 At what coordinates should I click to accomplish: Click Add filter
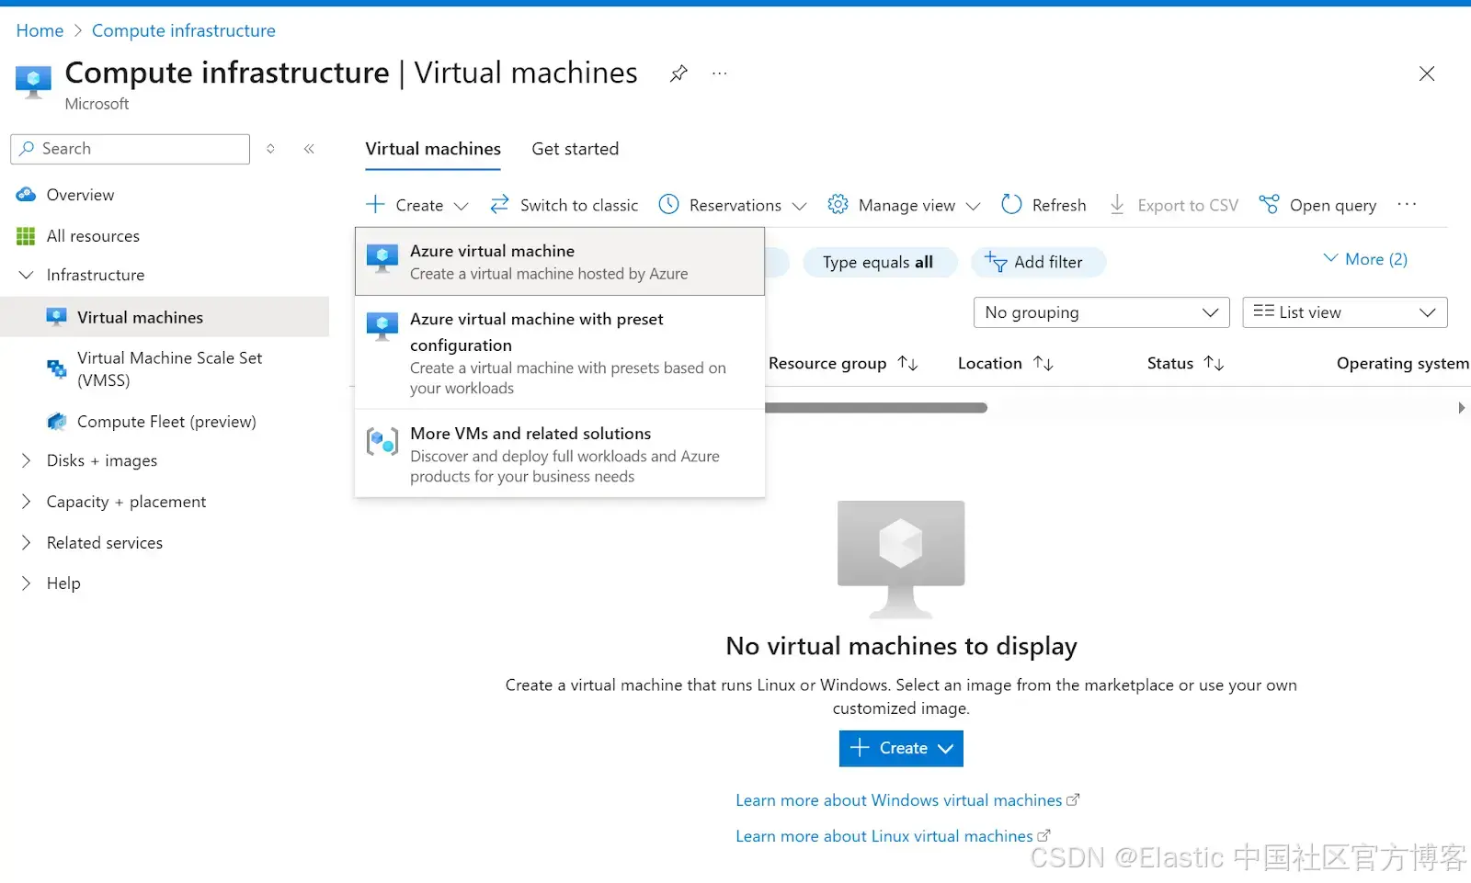pos(1038,263)
